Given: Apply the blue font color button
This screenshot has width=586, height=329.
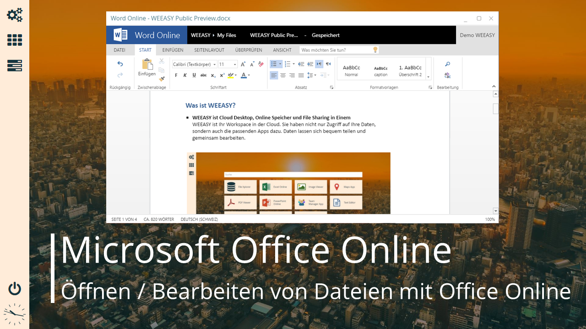Looking at the screenshot, I should (244, 75).
